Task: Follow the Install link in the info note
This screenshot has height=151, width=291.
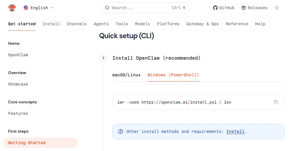Action: (235, 131)
